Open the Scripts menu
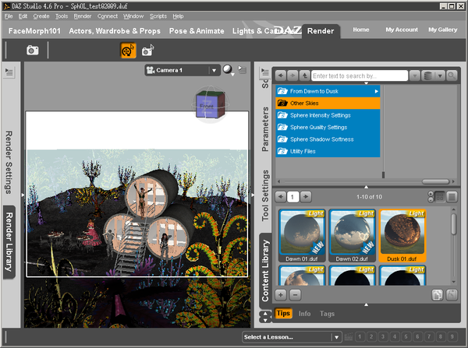Screen dimensions: 468x348 coord(158,16)
